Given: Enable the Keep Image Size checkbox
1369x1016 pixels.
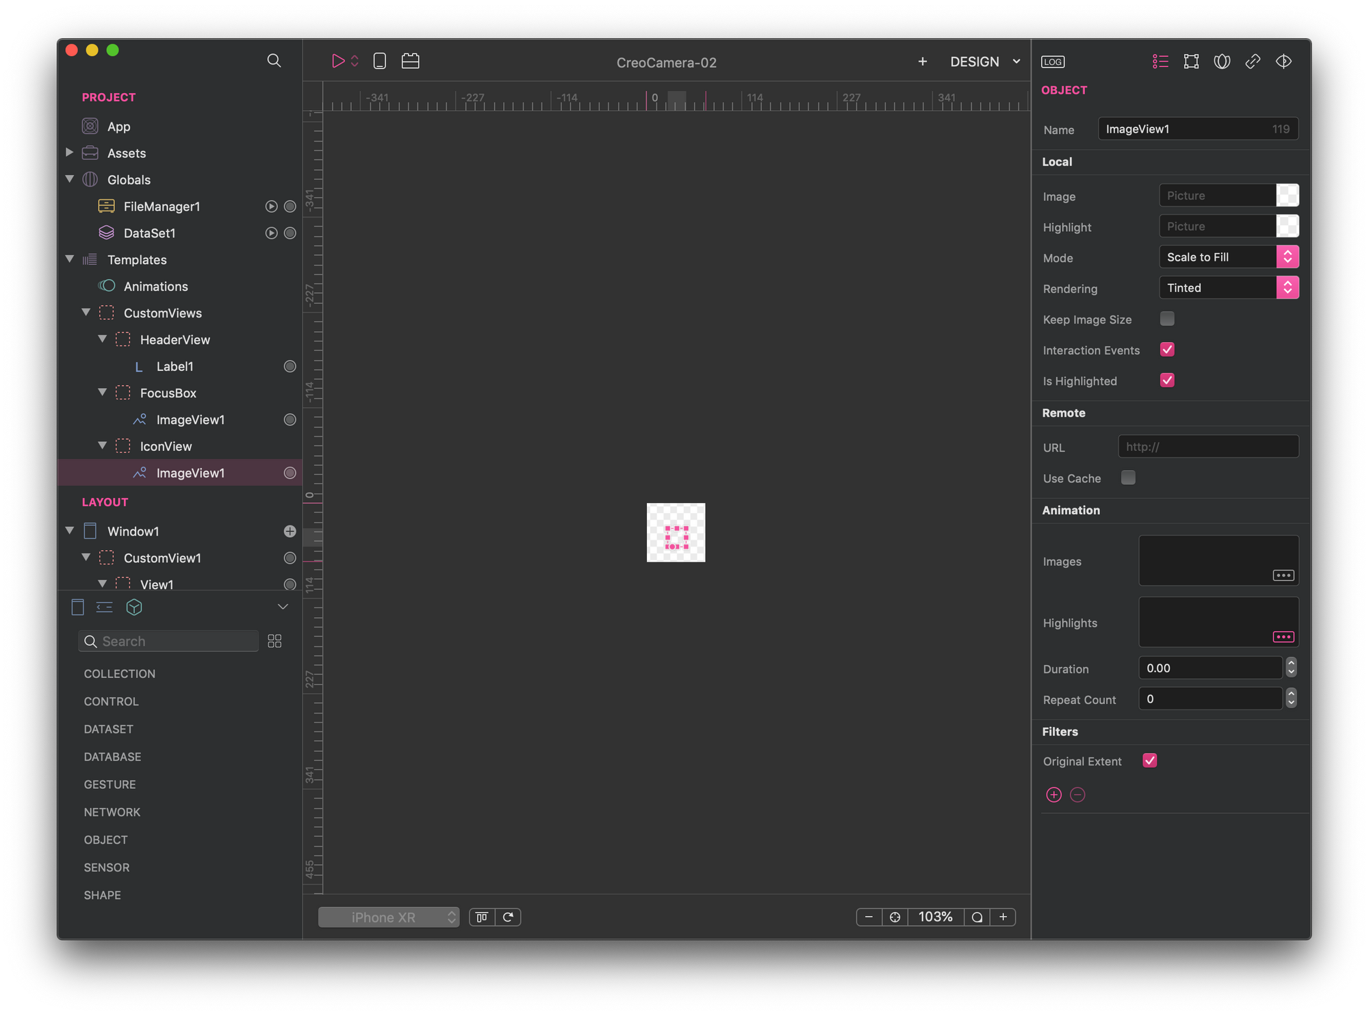Looking at the screenshot, I should 1167,319.
